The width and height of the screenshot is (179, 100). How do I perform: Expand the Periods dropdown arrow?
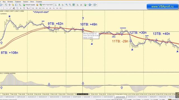click(x=92, y=5)
